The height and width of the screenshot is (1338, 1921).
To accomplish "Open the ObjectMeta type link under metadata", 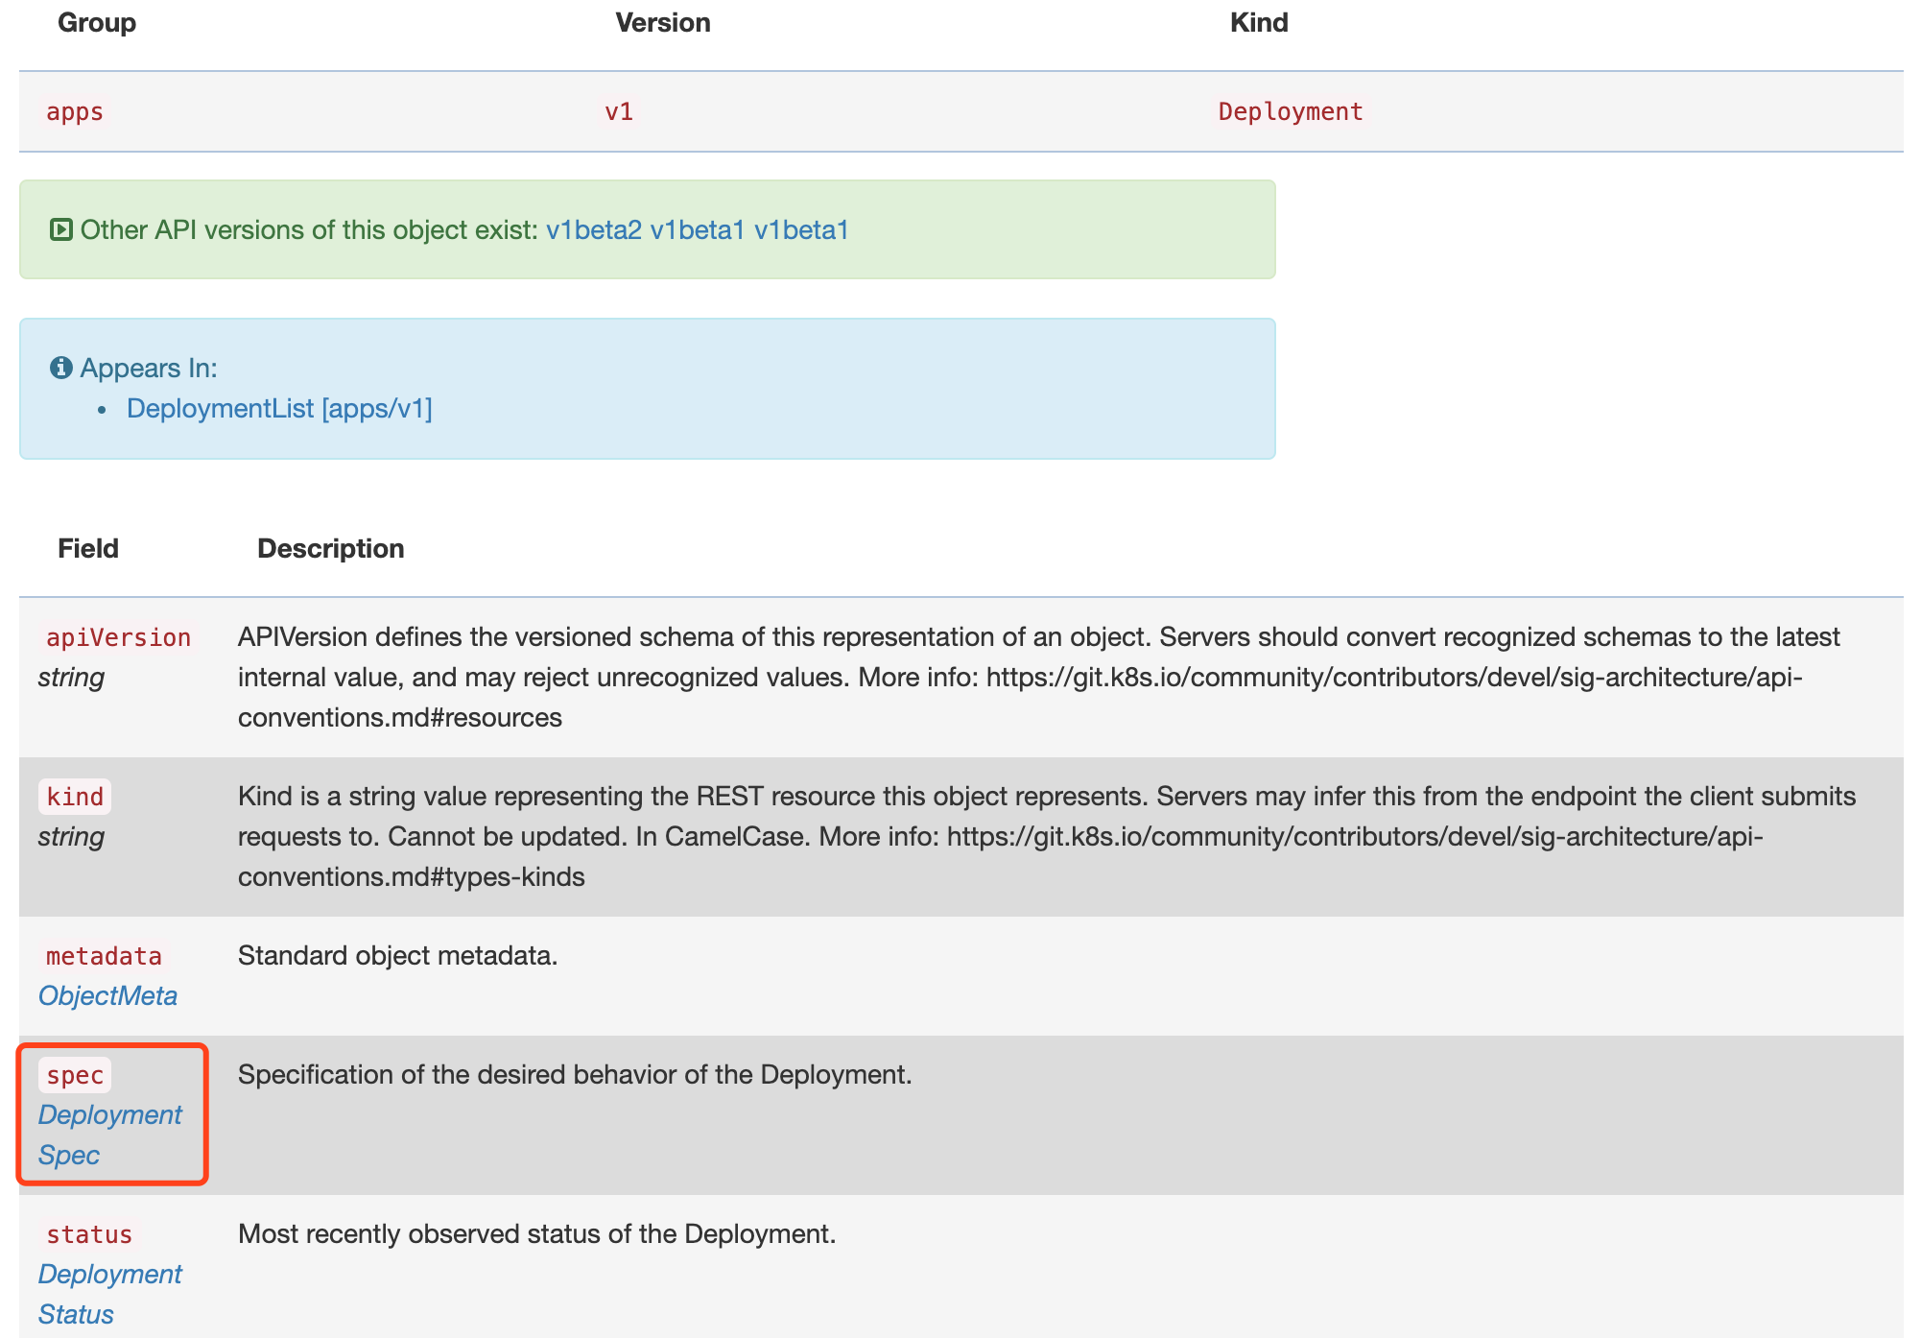I will (107, 996).
